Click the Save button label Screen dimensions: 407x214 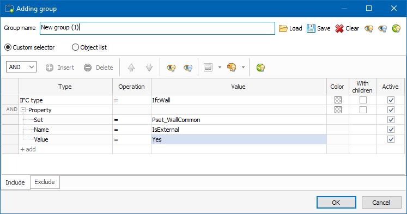coord(324,28)
